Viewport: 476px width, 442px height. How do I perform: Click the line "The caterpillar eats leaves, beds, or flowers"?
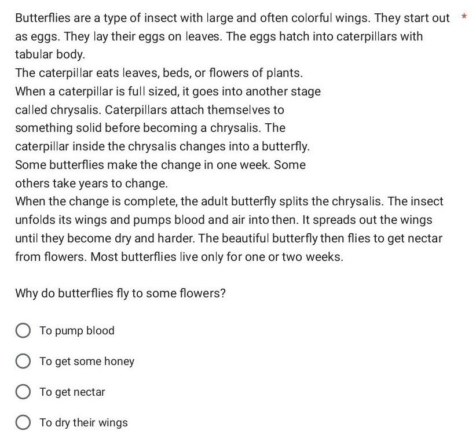tap(159, 73)
